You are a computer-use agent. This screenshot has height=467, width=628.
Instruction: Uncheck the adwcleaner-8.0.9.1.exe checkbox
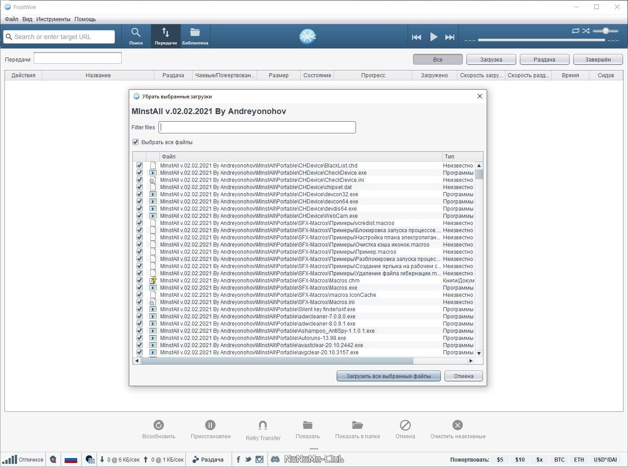click(140, 323)
